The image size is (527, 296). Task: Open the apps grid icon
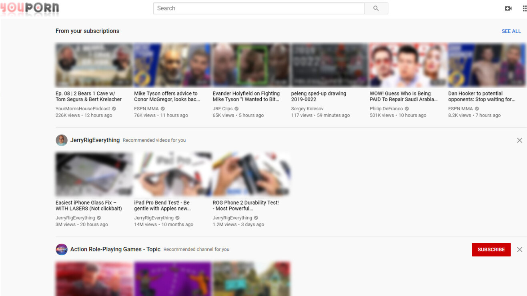pos(524,8)
